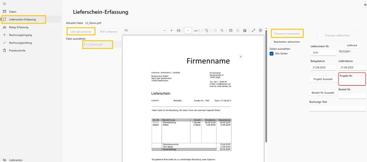This screenshot has width=367, height=162.
Task: Click the Buchungs-Text input field
Action: [x=338, y=108]
